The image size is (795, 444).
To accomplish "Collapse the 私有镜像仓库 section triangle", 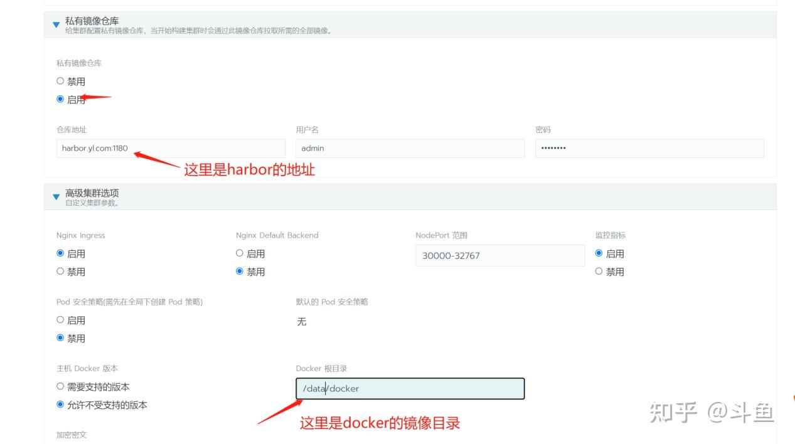I will click(56, 25).
